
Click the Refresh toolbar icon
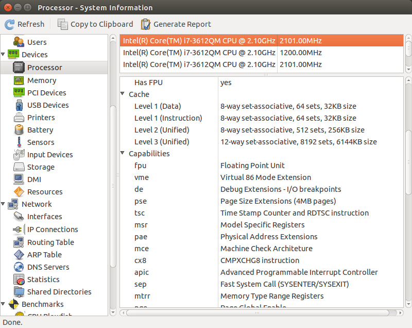point(10,24)
